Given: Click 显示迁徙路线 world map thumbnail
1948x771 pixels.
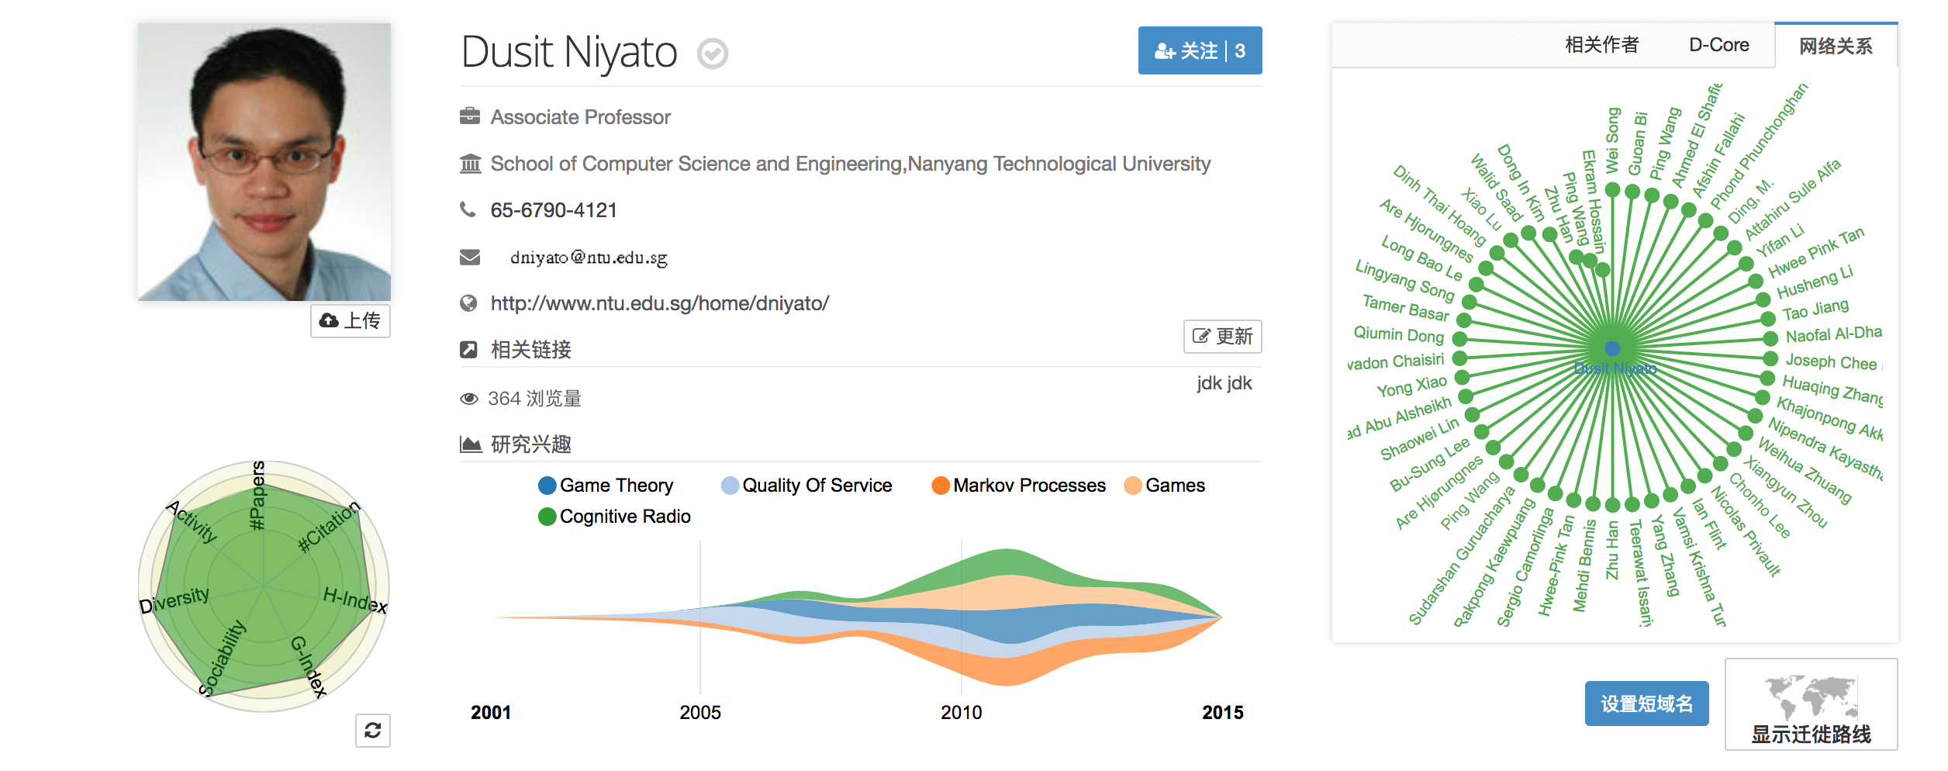Looking at the screenshot, I should [x=1811, y=705].
